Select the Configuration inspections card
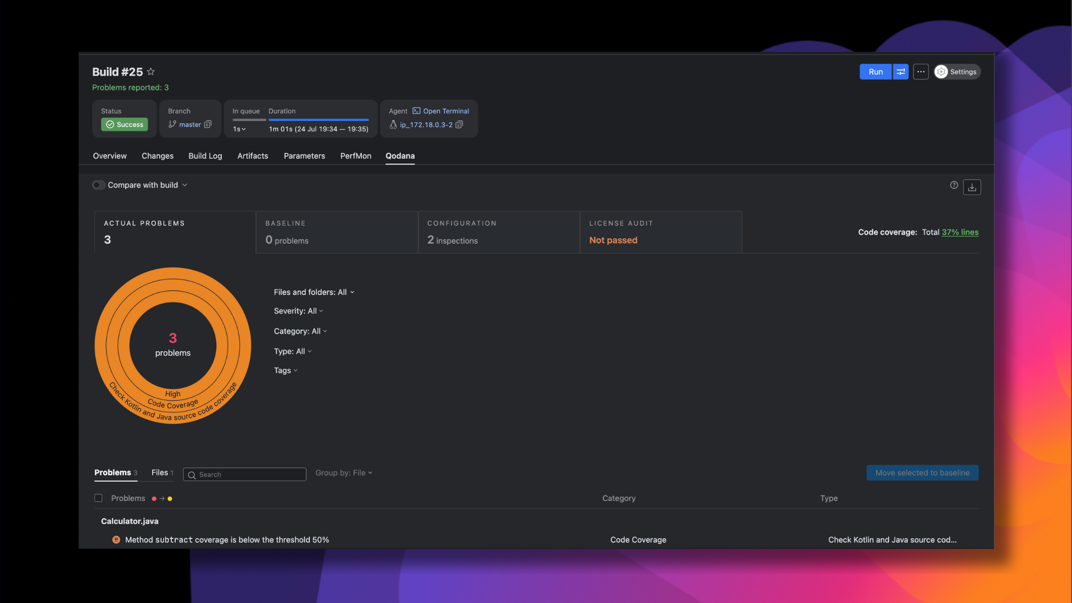 click(499, 232)
